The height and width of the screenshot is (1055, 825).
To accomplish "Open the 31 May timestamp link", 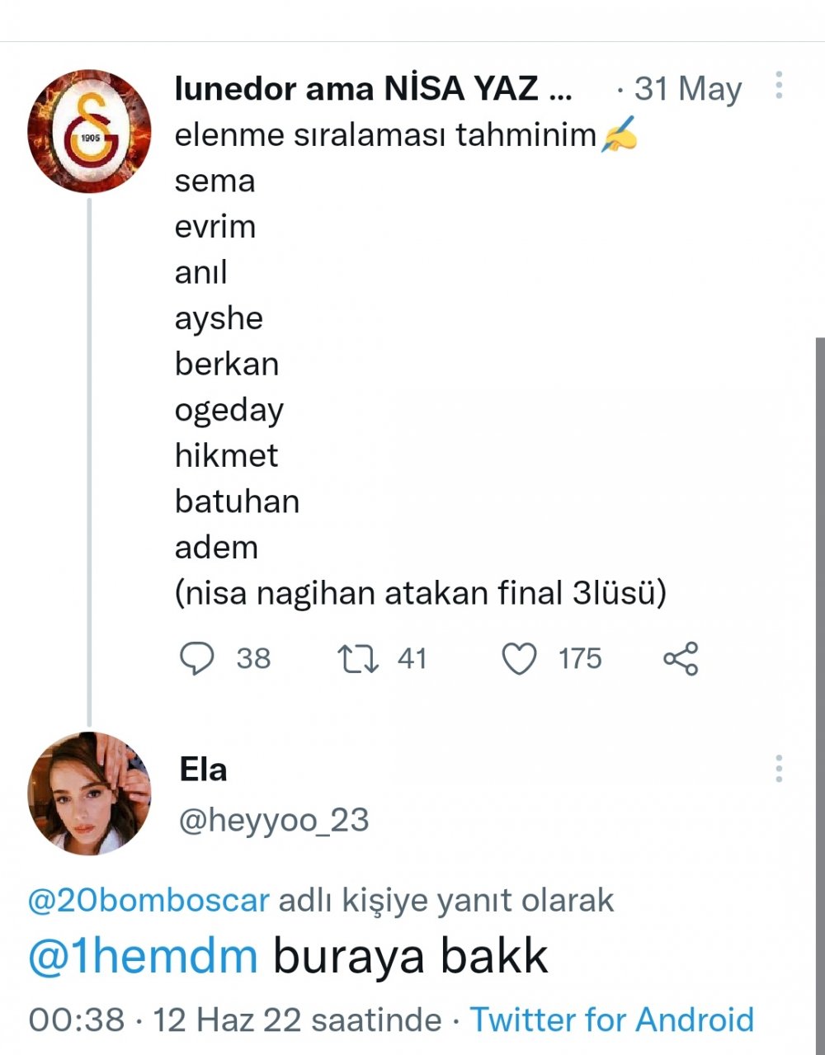I will (x=687, y=89).
